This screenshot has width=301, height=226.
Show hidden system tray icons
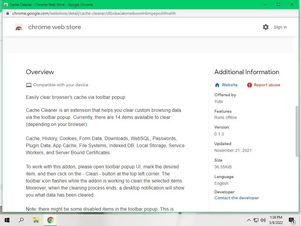249,220
